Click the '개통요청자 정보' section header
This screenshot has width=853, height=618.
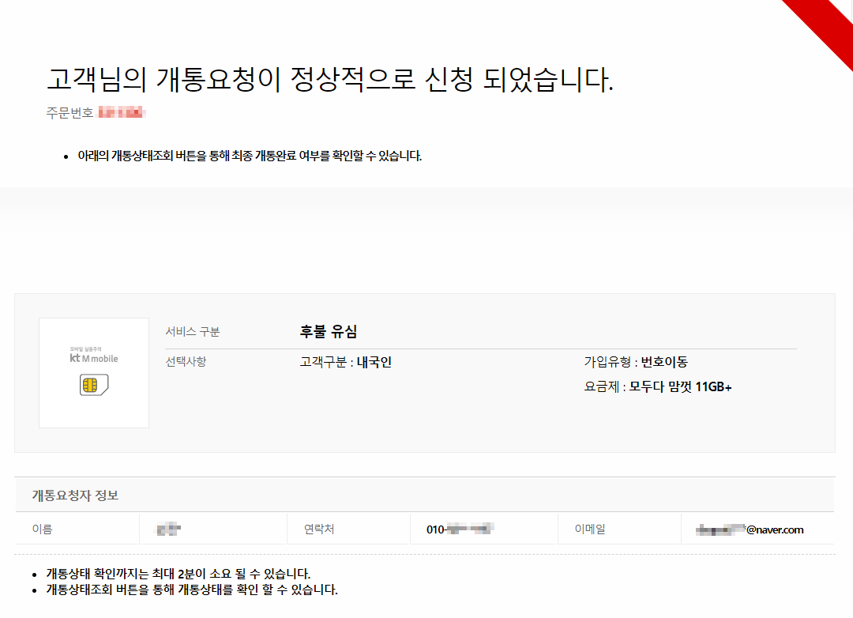coord(76,495)
